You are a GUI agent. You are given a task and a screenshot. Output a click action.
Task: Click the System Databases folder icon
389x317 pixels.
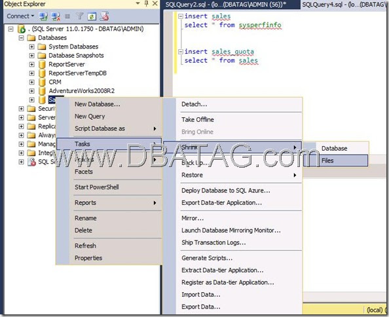[42, 47]
